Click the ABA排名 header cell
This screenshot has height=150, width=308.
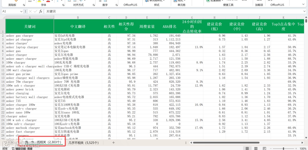(169, 26)
